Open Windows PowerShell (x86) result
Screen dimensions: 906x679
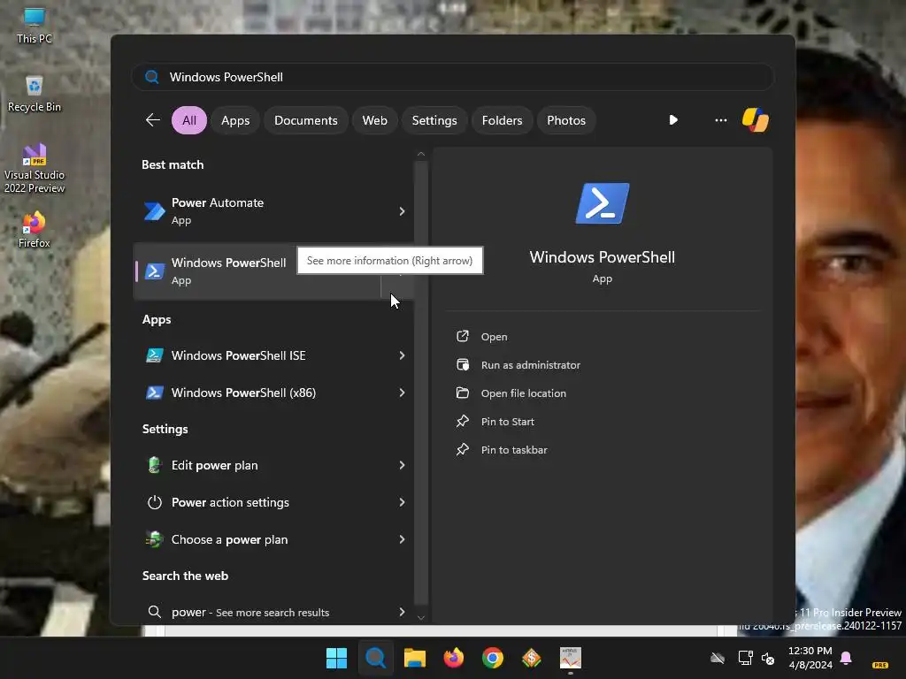(x=273, y=393)
